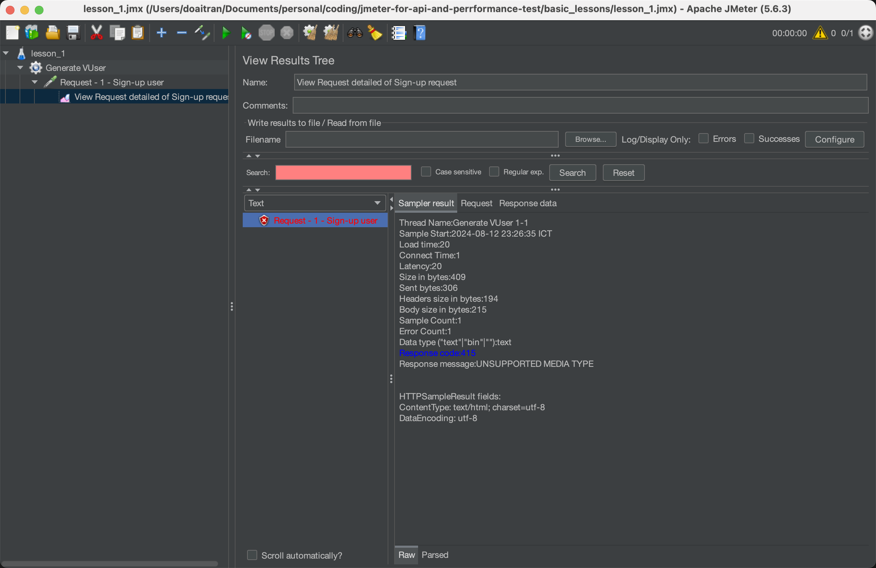
Task: Click the Paste clipboard icon
Action: point(138,33)
